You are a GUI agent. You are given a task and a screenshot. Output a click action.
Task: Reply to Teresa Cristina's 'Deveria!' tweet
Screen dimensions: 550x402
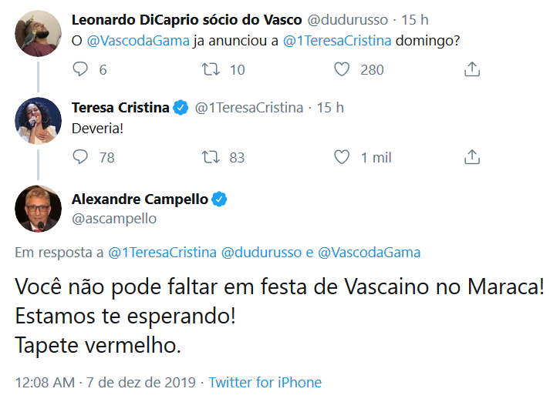point(81,157)
